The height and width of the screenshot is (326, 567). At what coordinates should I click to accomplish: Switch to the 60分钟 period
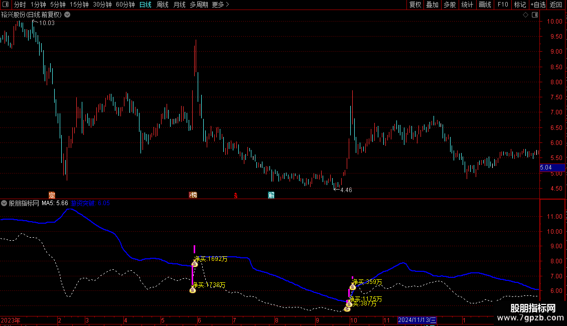pos(125,5)
